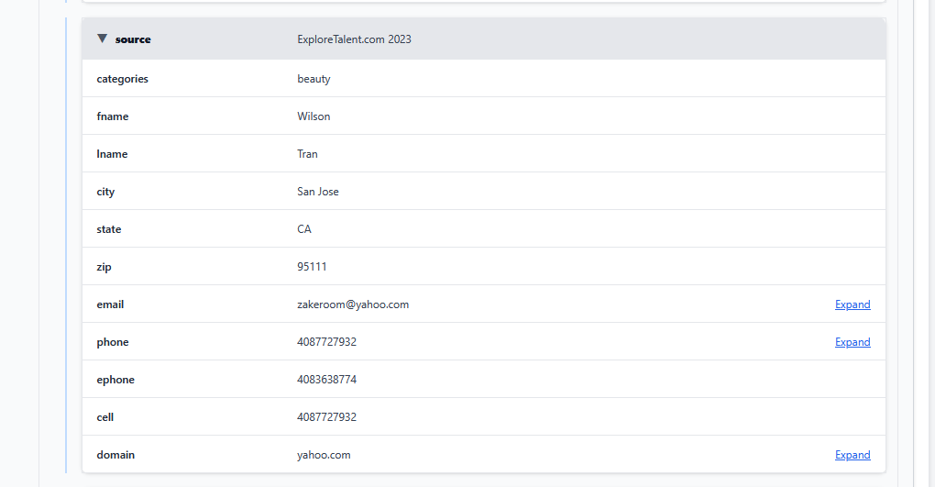Select the beauty category value
Screen dimensions: 935x487
313,79
